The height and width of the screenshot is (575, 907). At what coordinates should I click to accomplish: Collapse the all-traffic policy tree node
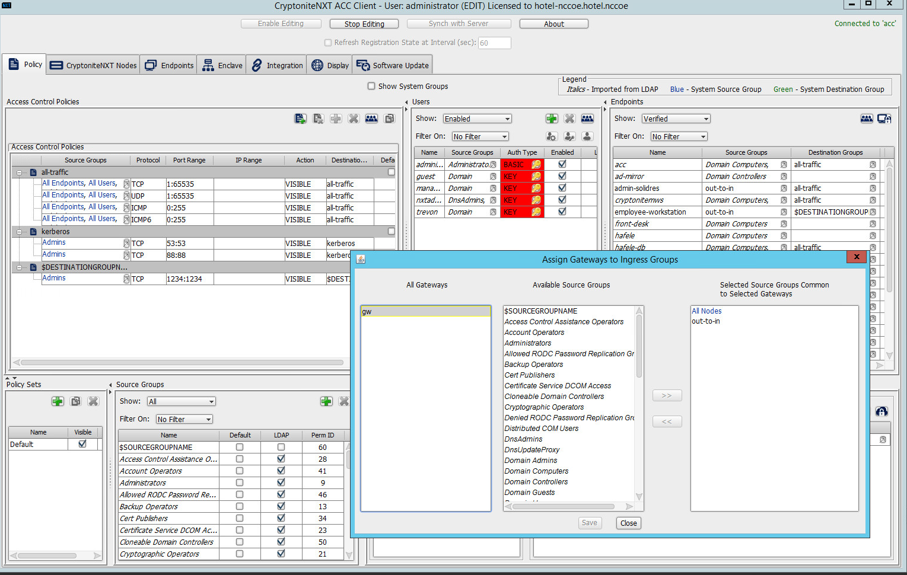tap(20, 172)
